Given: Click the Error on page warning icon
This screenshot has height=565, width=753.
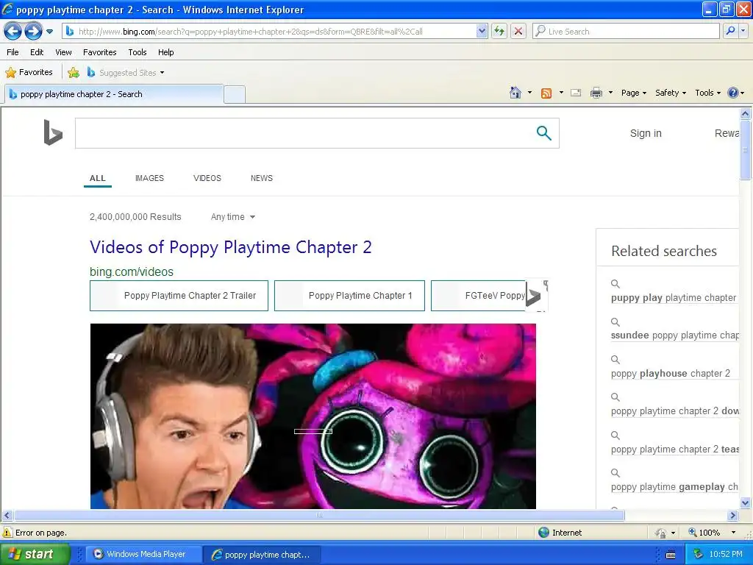Looking at the screenshot, I should click(x=7, y=533).
